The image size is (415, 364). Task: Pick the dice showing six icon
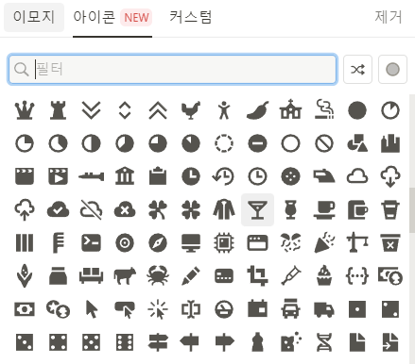click(125, 342)
